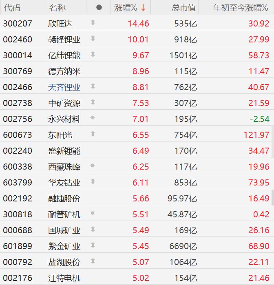This screenshot has height=285, width=274.
Task: Click the marker icon next to 赣锋锂业
Action: coord(93,38)
